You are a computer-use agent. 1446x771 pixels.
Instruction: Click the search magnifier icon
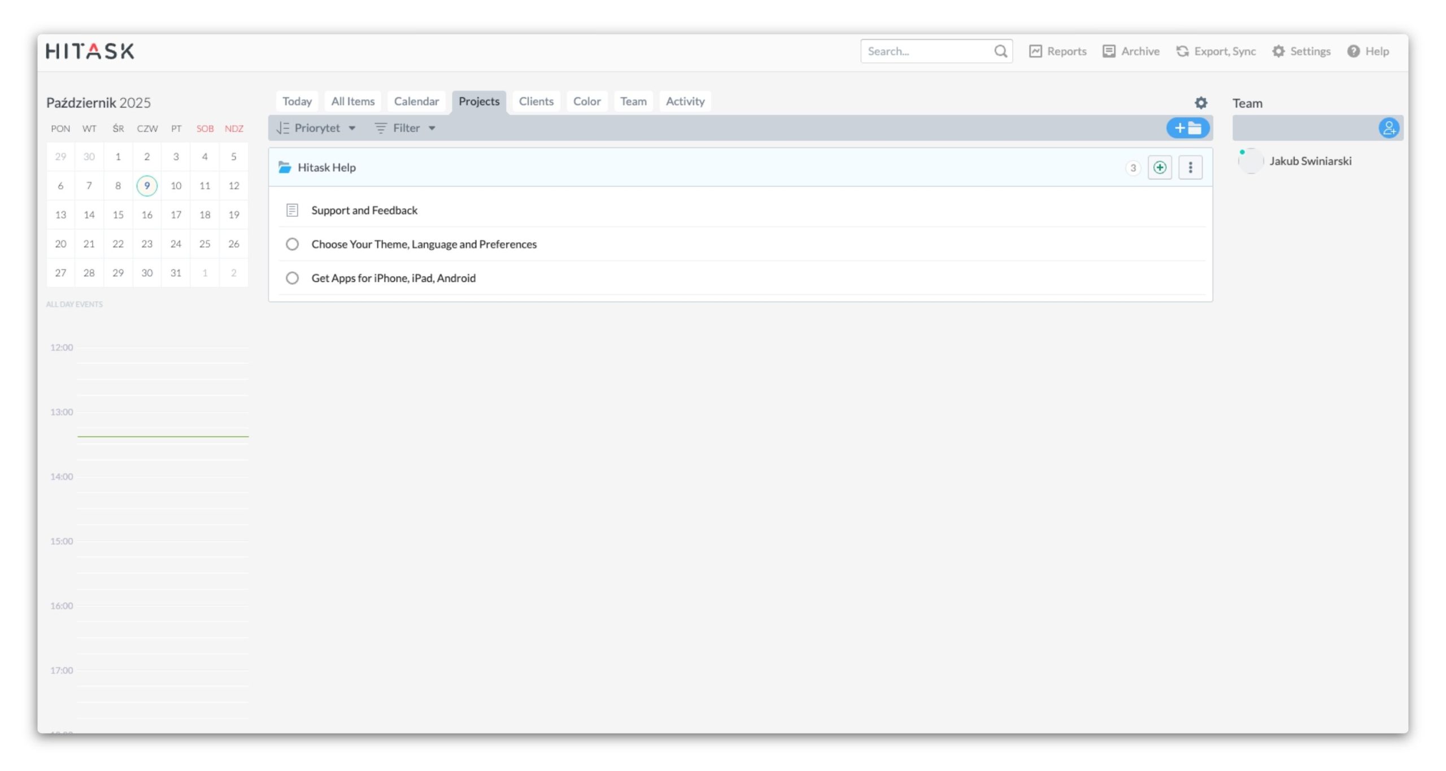(1000, 51)
